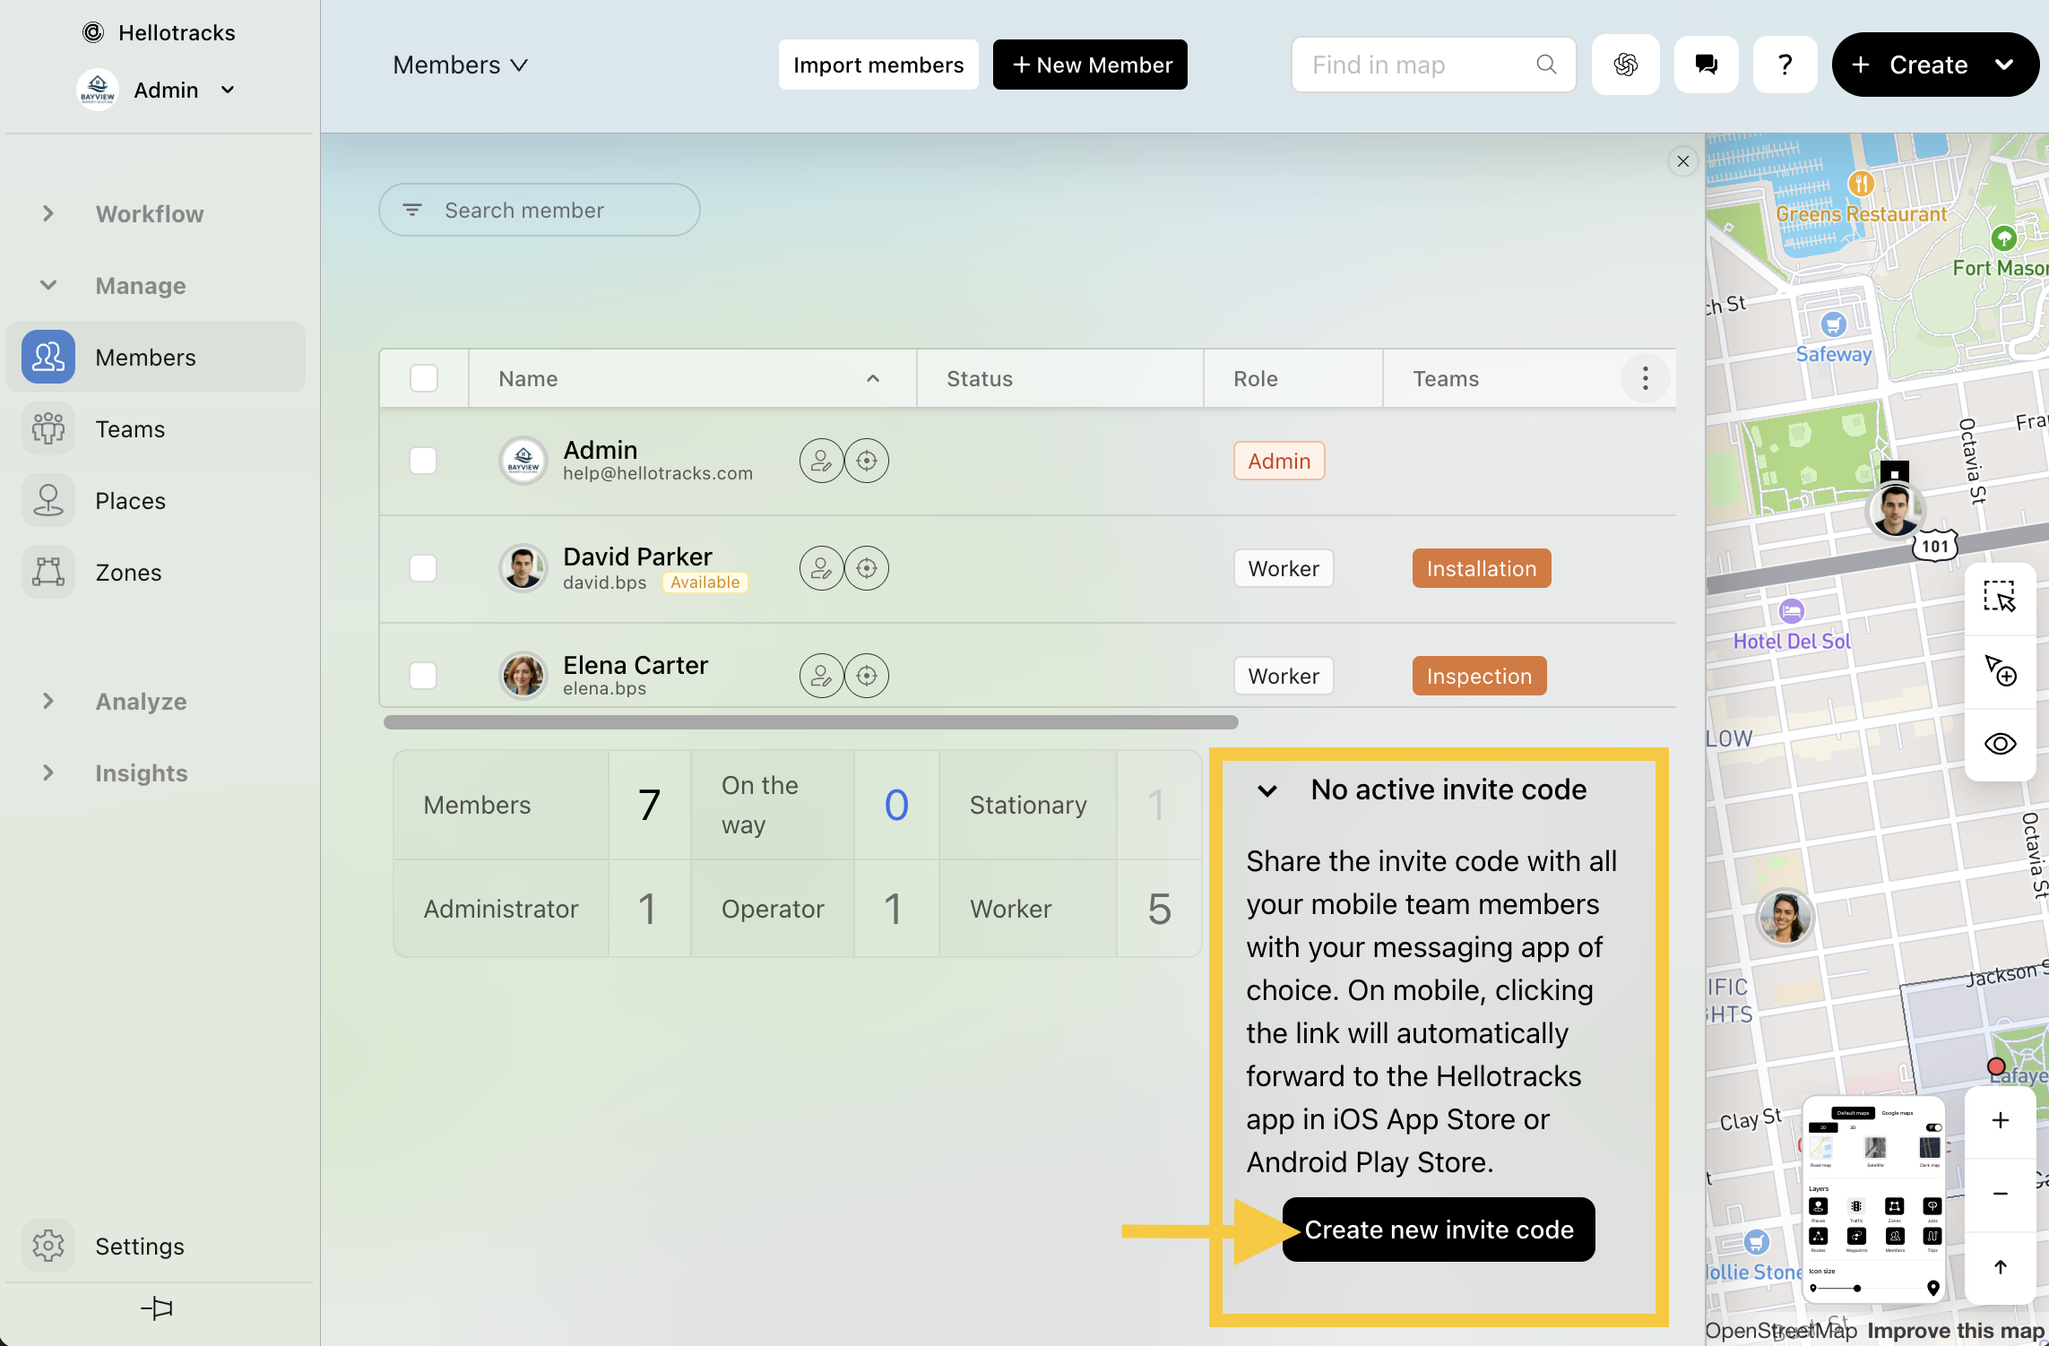Screen dimensions: 2049x1346
Task: Edit Elena Carter profile icon
Action: pyautogui.click(x=821, y=676)
